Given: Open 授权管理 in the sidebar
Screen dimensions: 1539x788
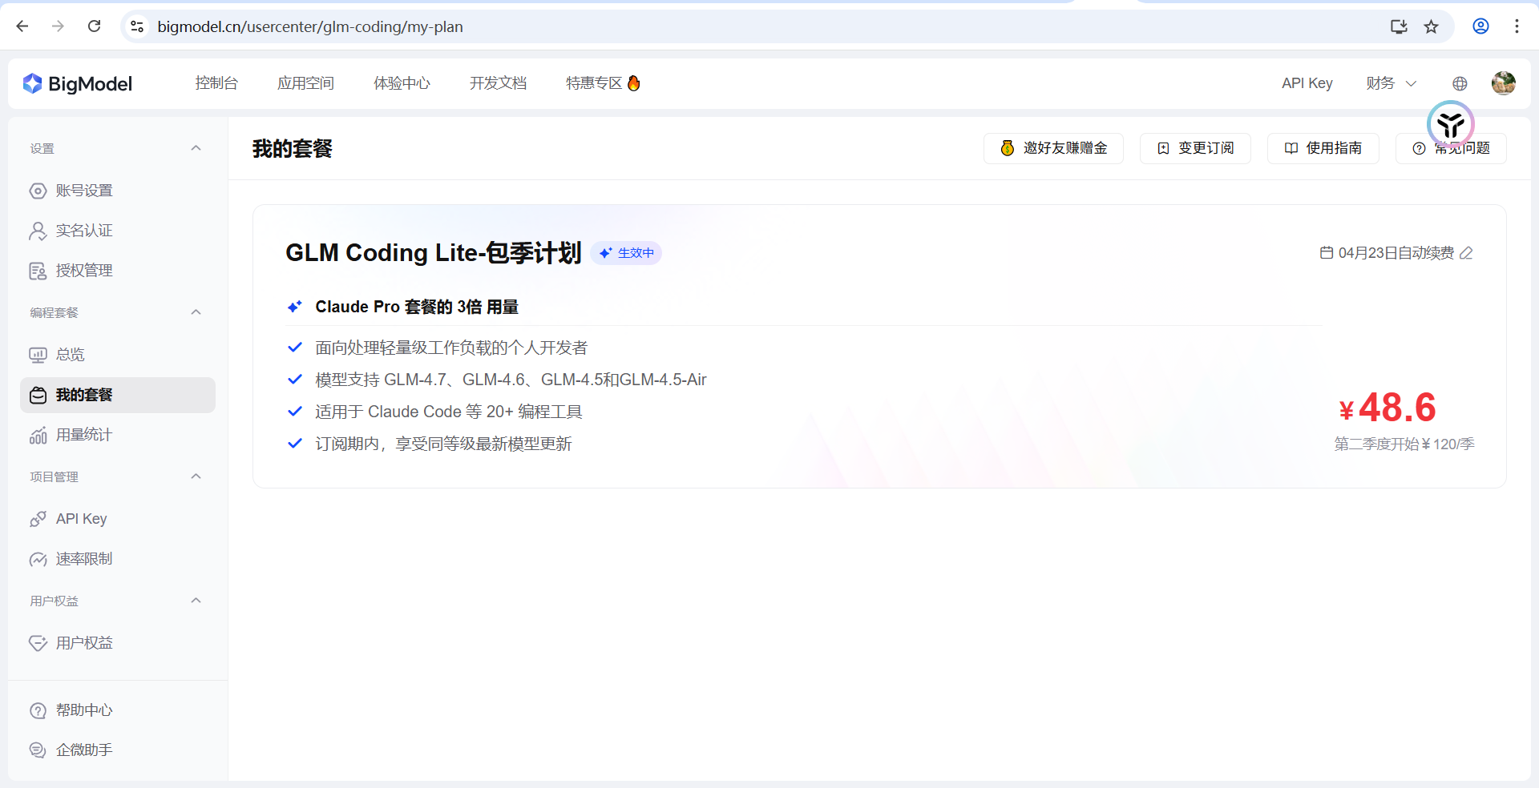Looking at the screenshot, I should tap(118, 271).
